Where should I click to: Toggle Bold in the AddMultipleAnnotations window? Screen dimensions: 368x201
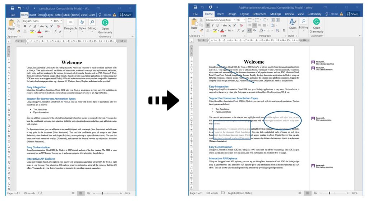click(208, 25)
